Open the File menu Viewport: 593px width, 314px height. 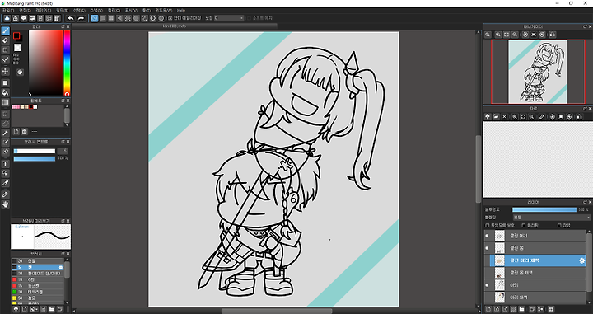8,11
